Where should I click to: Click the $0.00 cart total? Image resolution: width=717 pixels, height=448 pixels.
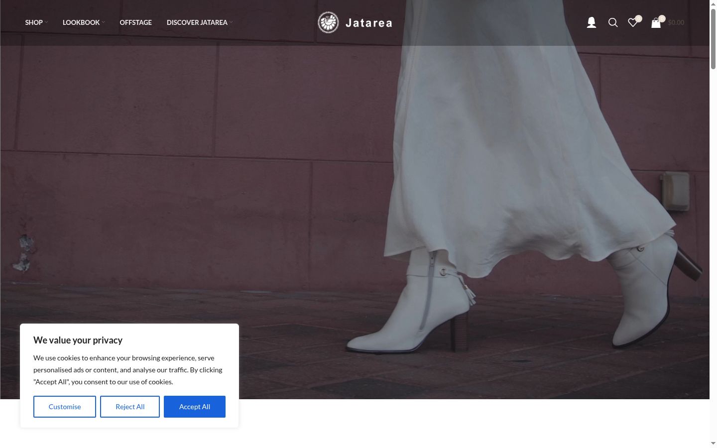pos(676,22)
